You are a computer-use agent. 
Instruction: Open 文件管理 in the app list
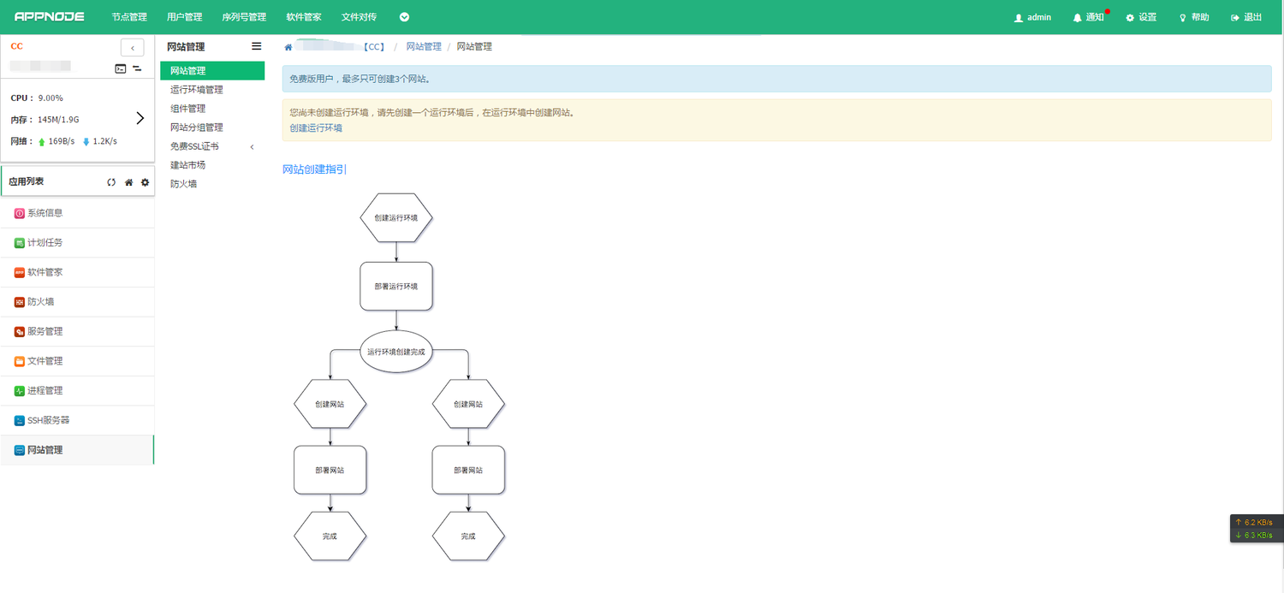(x=45, y=361)
